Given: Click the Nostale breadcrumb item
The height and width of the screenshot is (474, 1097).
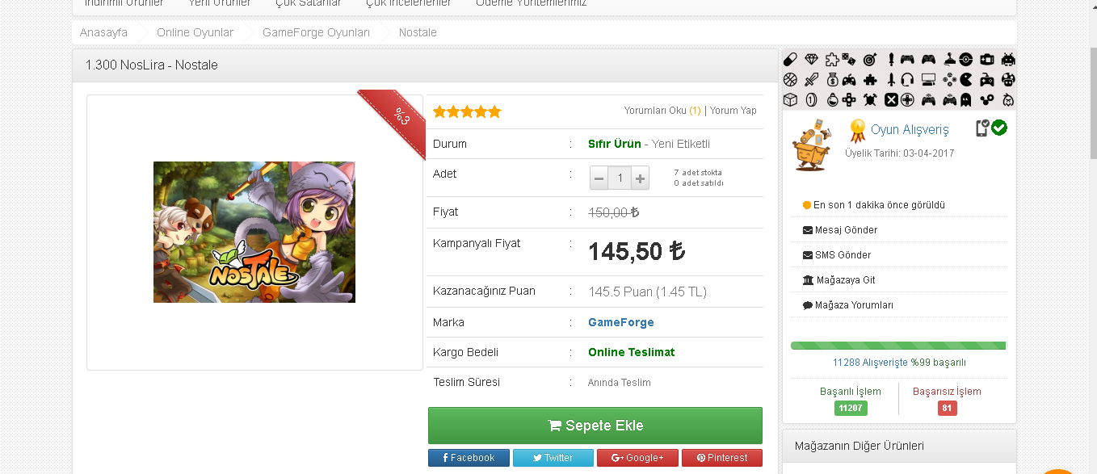Looking at the screenshot, I should pyautogui.click(x=418, y=32).
